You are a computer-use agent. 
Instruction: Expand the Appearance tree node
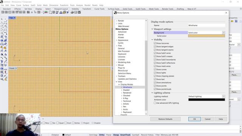point(116,40)
